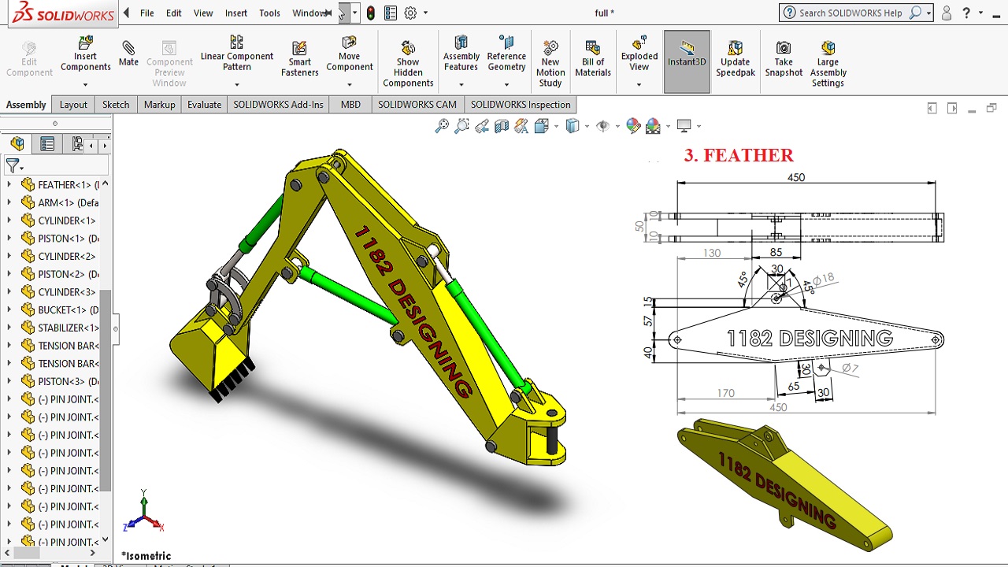Click Previous View icon
The height and width of the screenshot is (567, 1008).
481,125
